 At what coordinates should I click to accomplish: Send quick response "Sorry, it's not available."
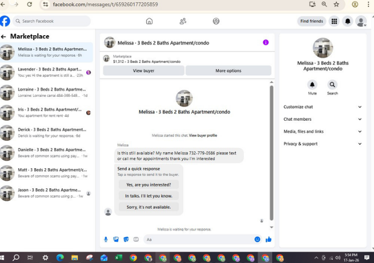click(149, 207)
